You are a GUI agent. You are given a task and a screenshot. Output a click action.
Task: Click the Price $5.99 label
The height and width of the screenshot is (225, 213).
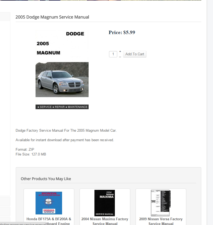pos(122,33)
